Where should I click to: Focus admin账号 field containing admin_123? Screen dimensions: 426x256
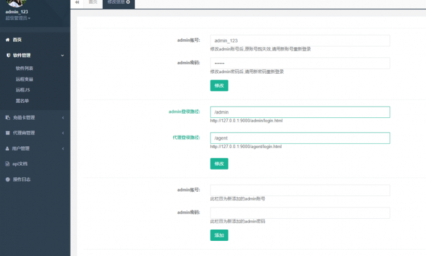300,40
